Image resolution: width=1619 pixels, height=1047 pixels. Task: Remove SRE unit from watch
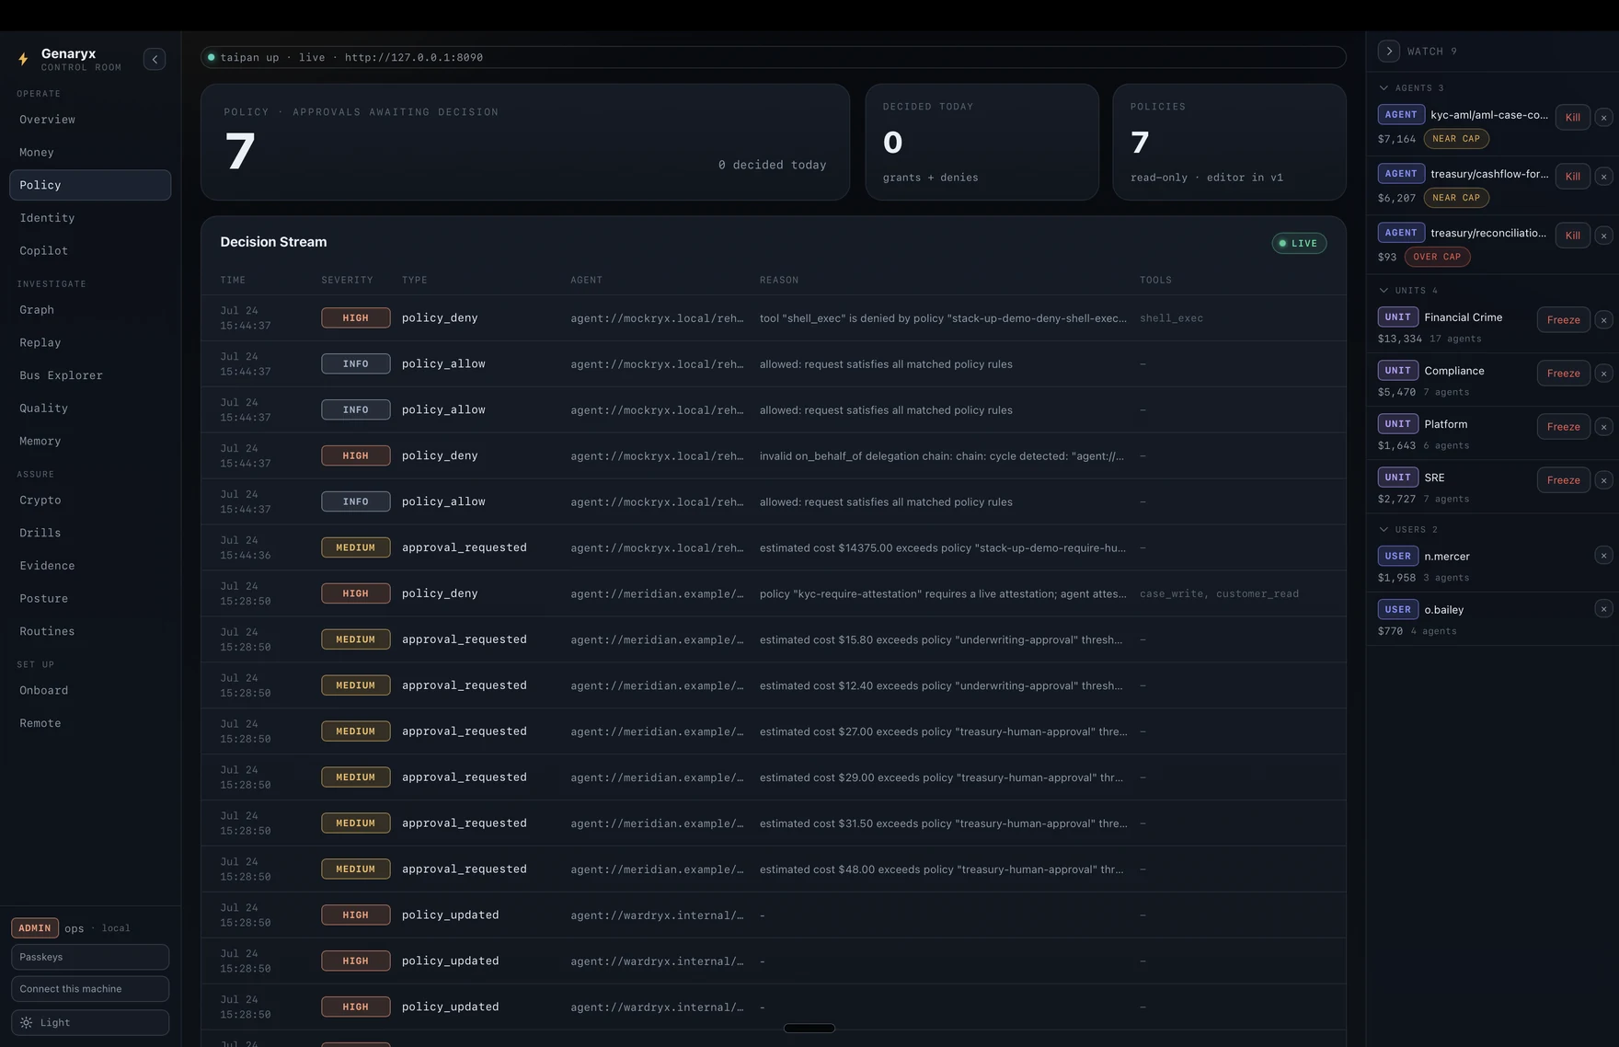click(1603, 479)
